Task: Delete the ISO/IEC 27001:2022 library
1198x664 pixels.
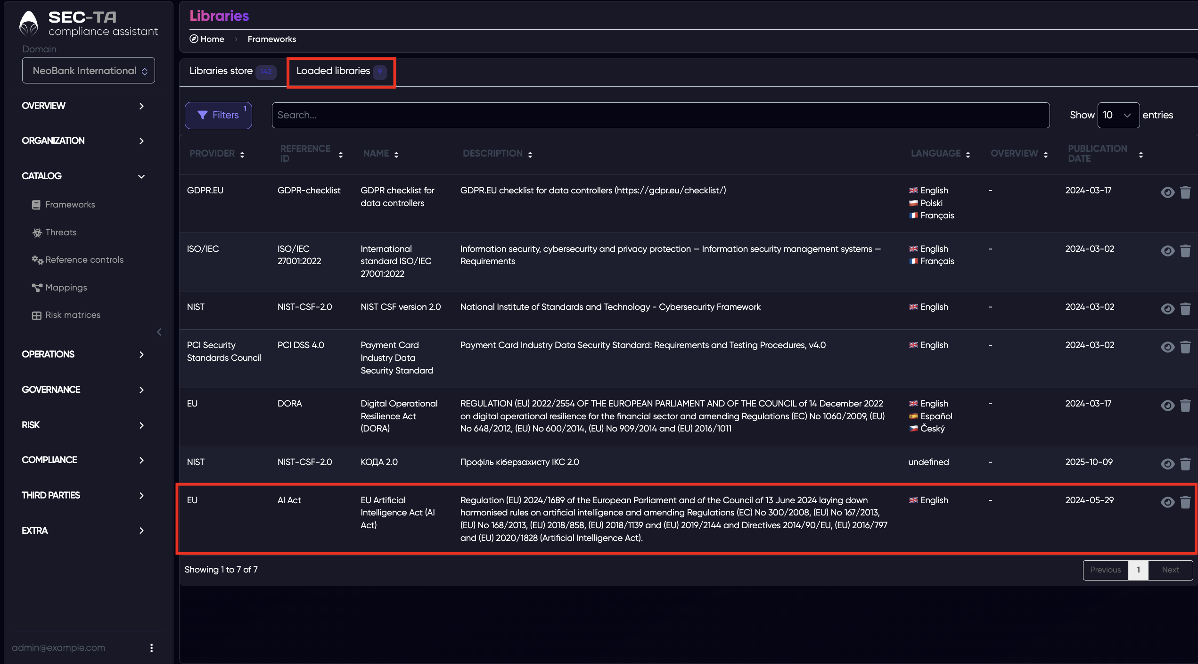Action: coord(1185,250)
